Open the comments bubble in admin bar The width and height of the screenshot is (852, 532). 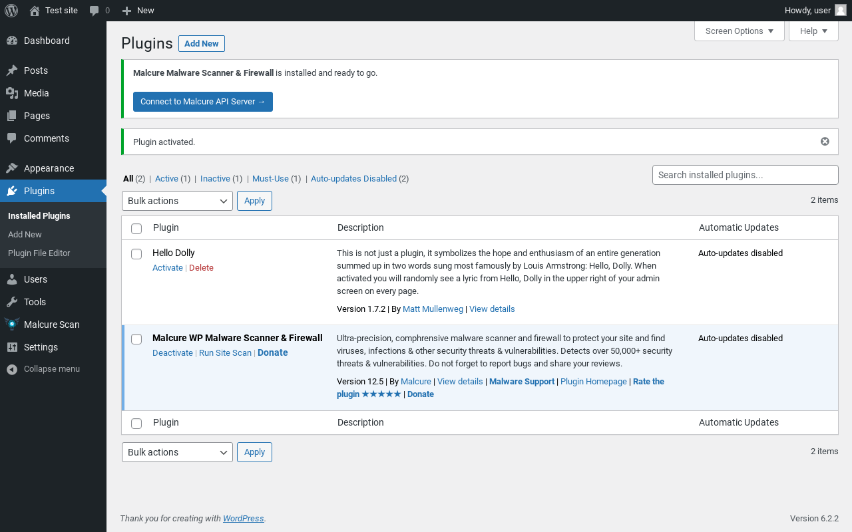[x=95, y=11]
